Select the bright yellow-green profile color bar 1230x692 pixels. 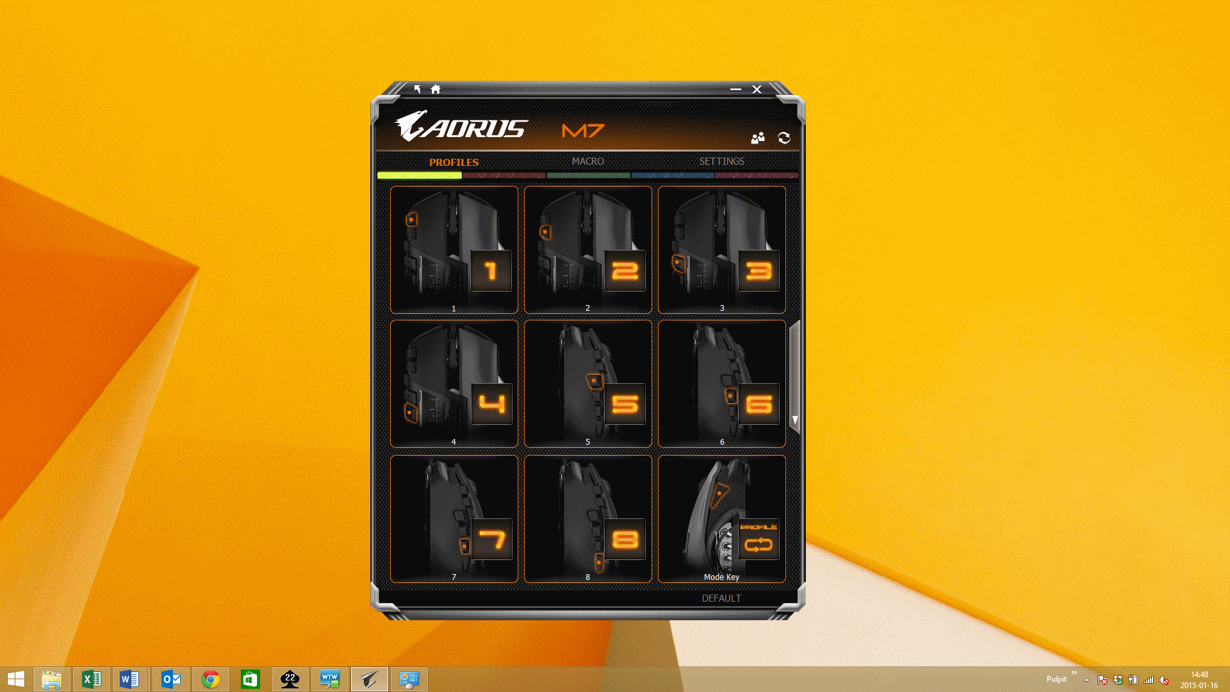[x=419, y=175]
